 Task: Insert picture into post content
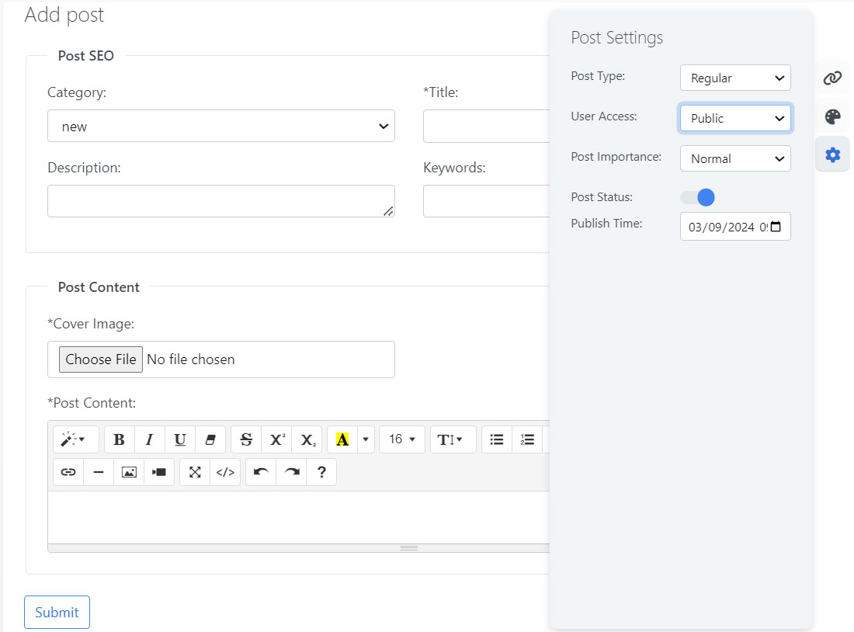pos(129,472)
